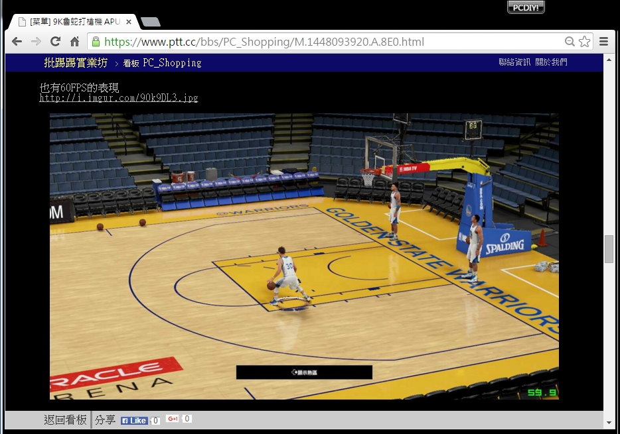Click the Google +1 counter showing 0

(x=187, y=419)
